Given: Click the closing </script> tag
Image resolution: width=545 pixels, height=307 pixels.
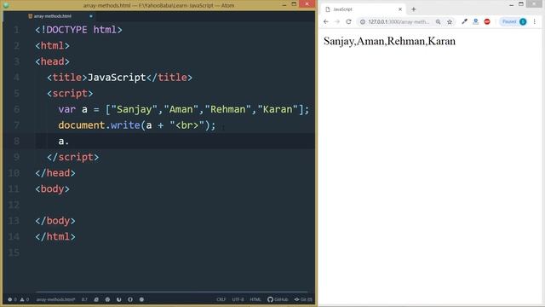Looking at the screenshot, I should tap(73, 157).
